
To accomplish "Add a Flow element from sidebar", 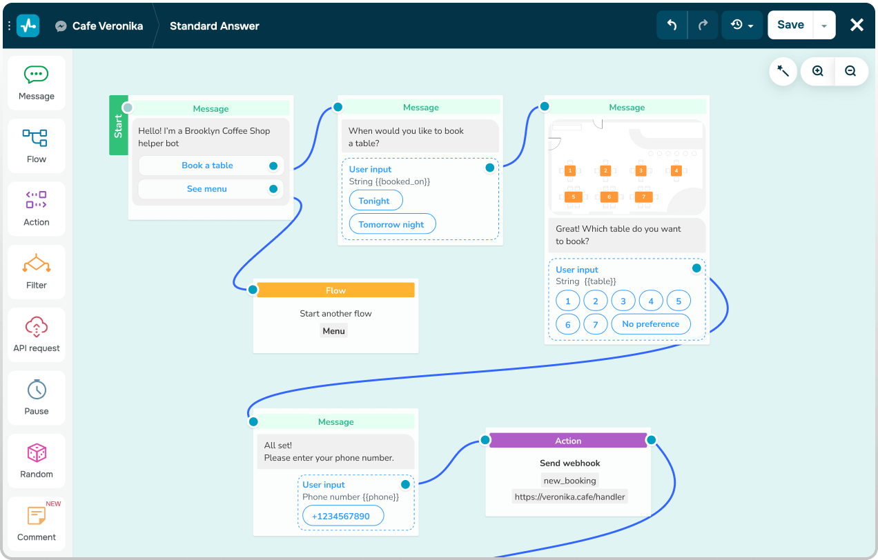I will coord(37,146).
